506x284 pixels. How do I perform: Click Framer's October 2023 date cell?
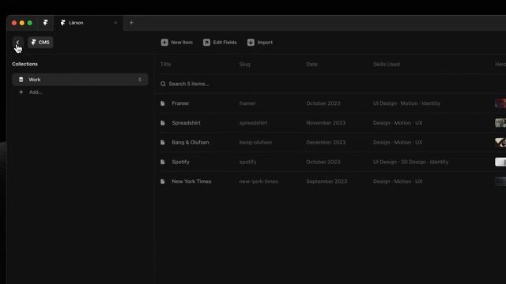coord(323,103)
